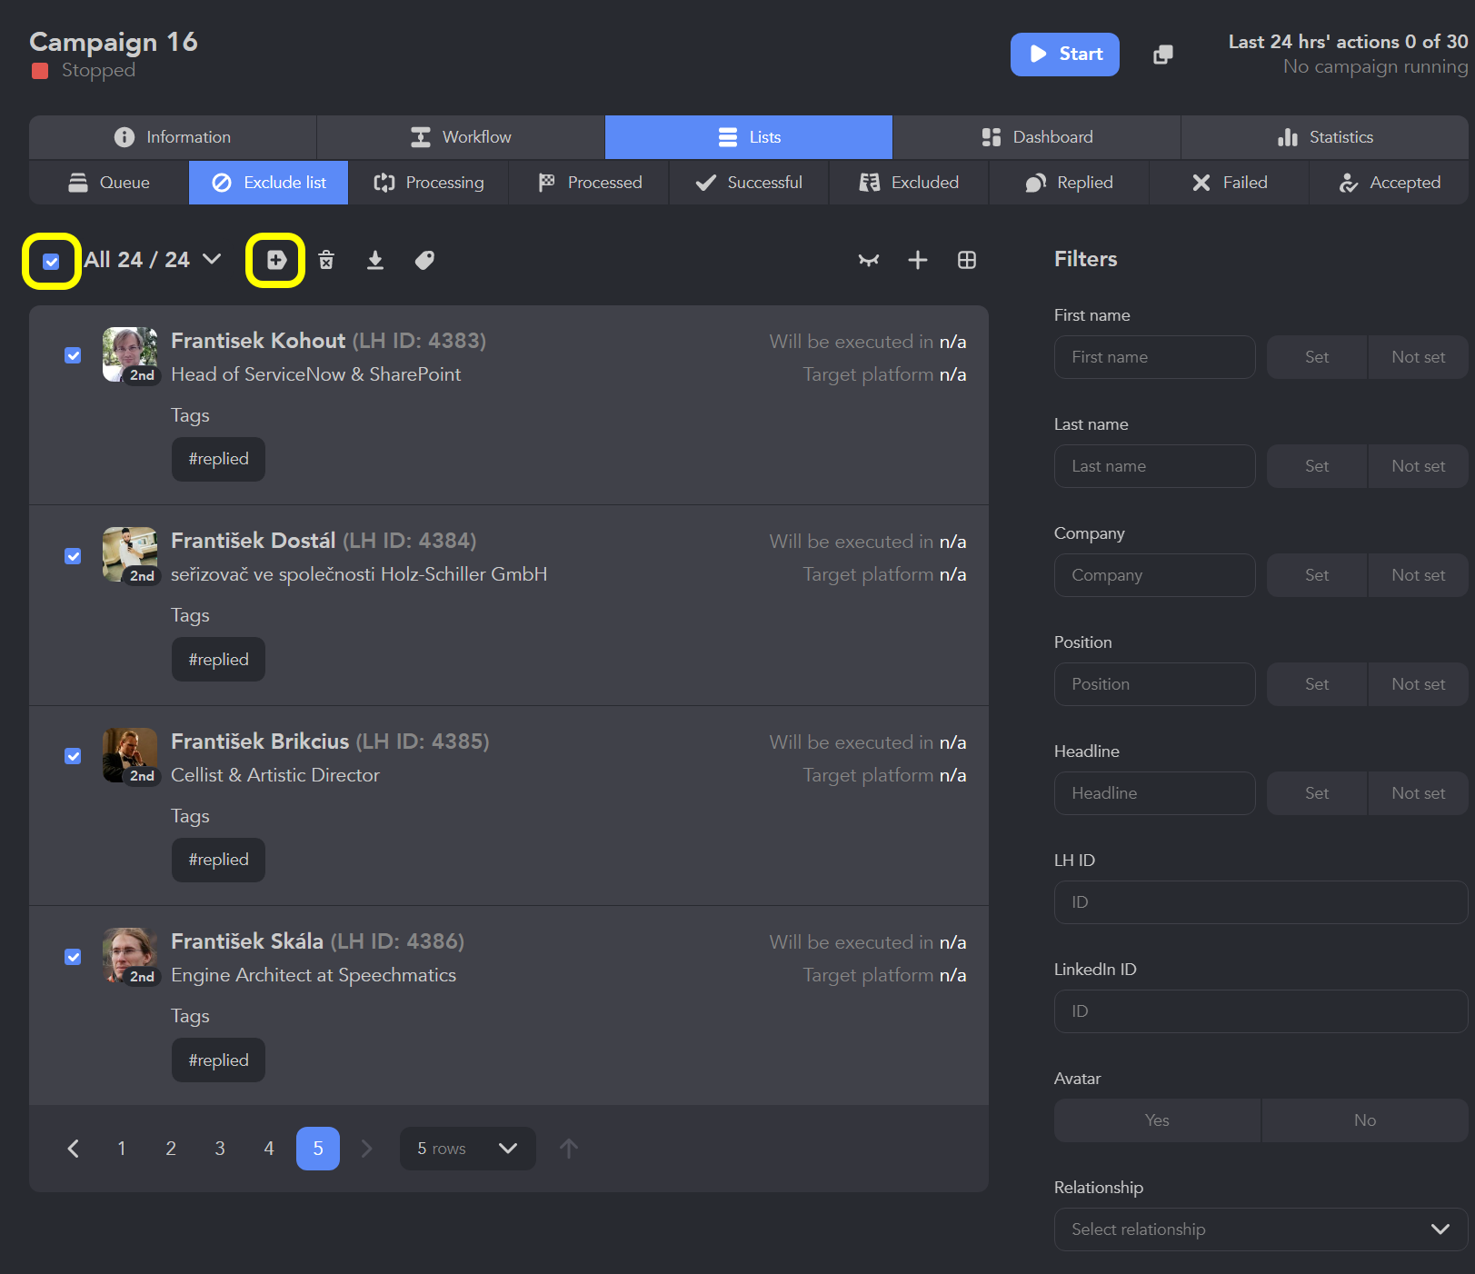Open the 5 rows per page dropdown
Viewport: 1475px width, 1274px height.
(x=467, y=1149)
